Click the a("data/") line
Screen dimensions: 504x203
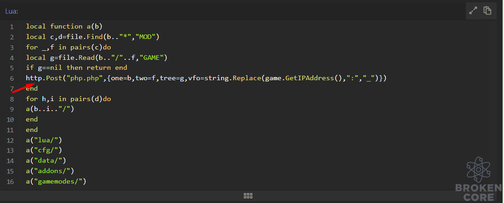(x=46, y=161)
